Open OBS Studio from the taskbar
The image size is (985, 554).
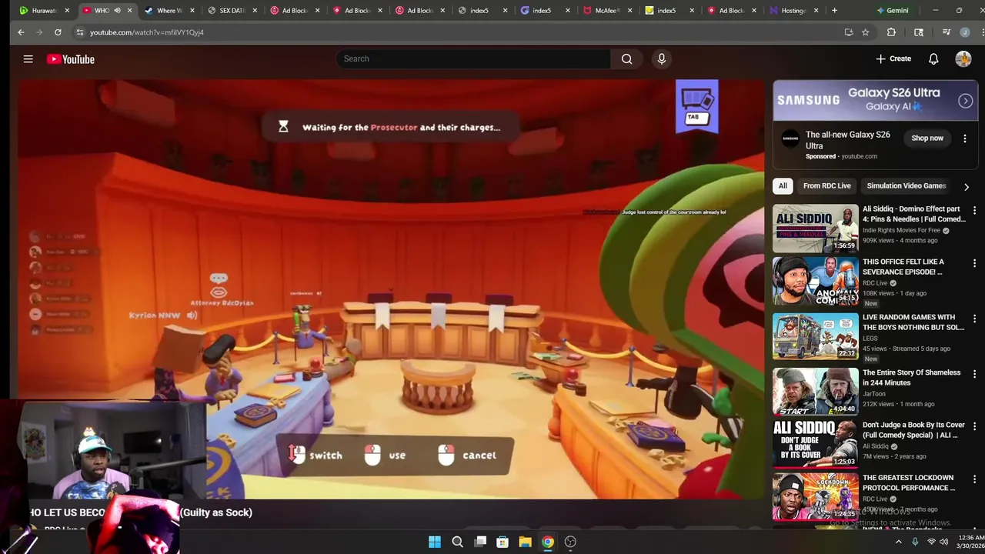click(570, 542)
